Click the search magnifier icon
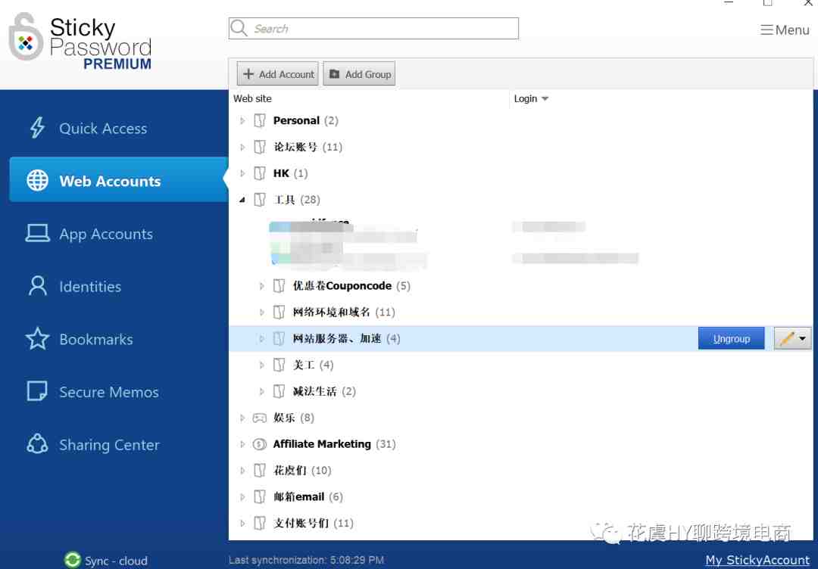The image size is (818, 569). (x=239, y=27)
